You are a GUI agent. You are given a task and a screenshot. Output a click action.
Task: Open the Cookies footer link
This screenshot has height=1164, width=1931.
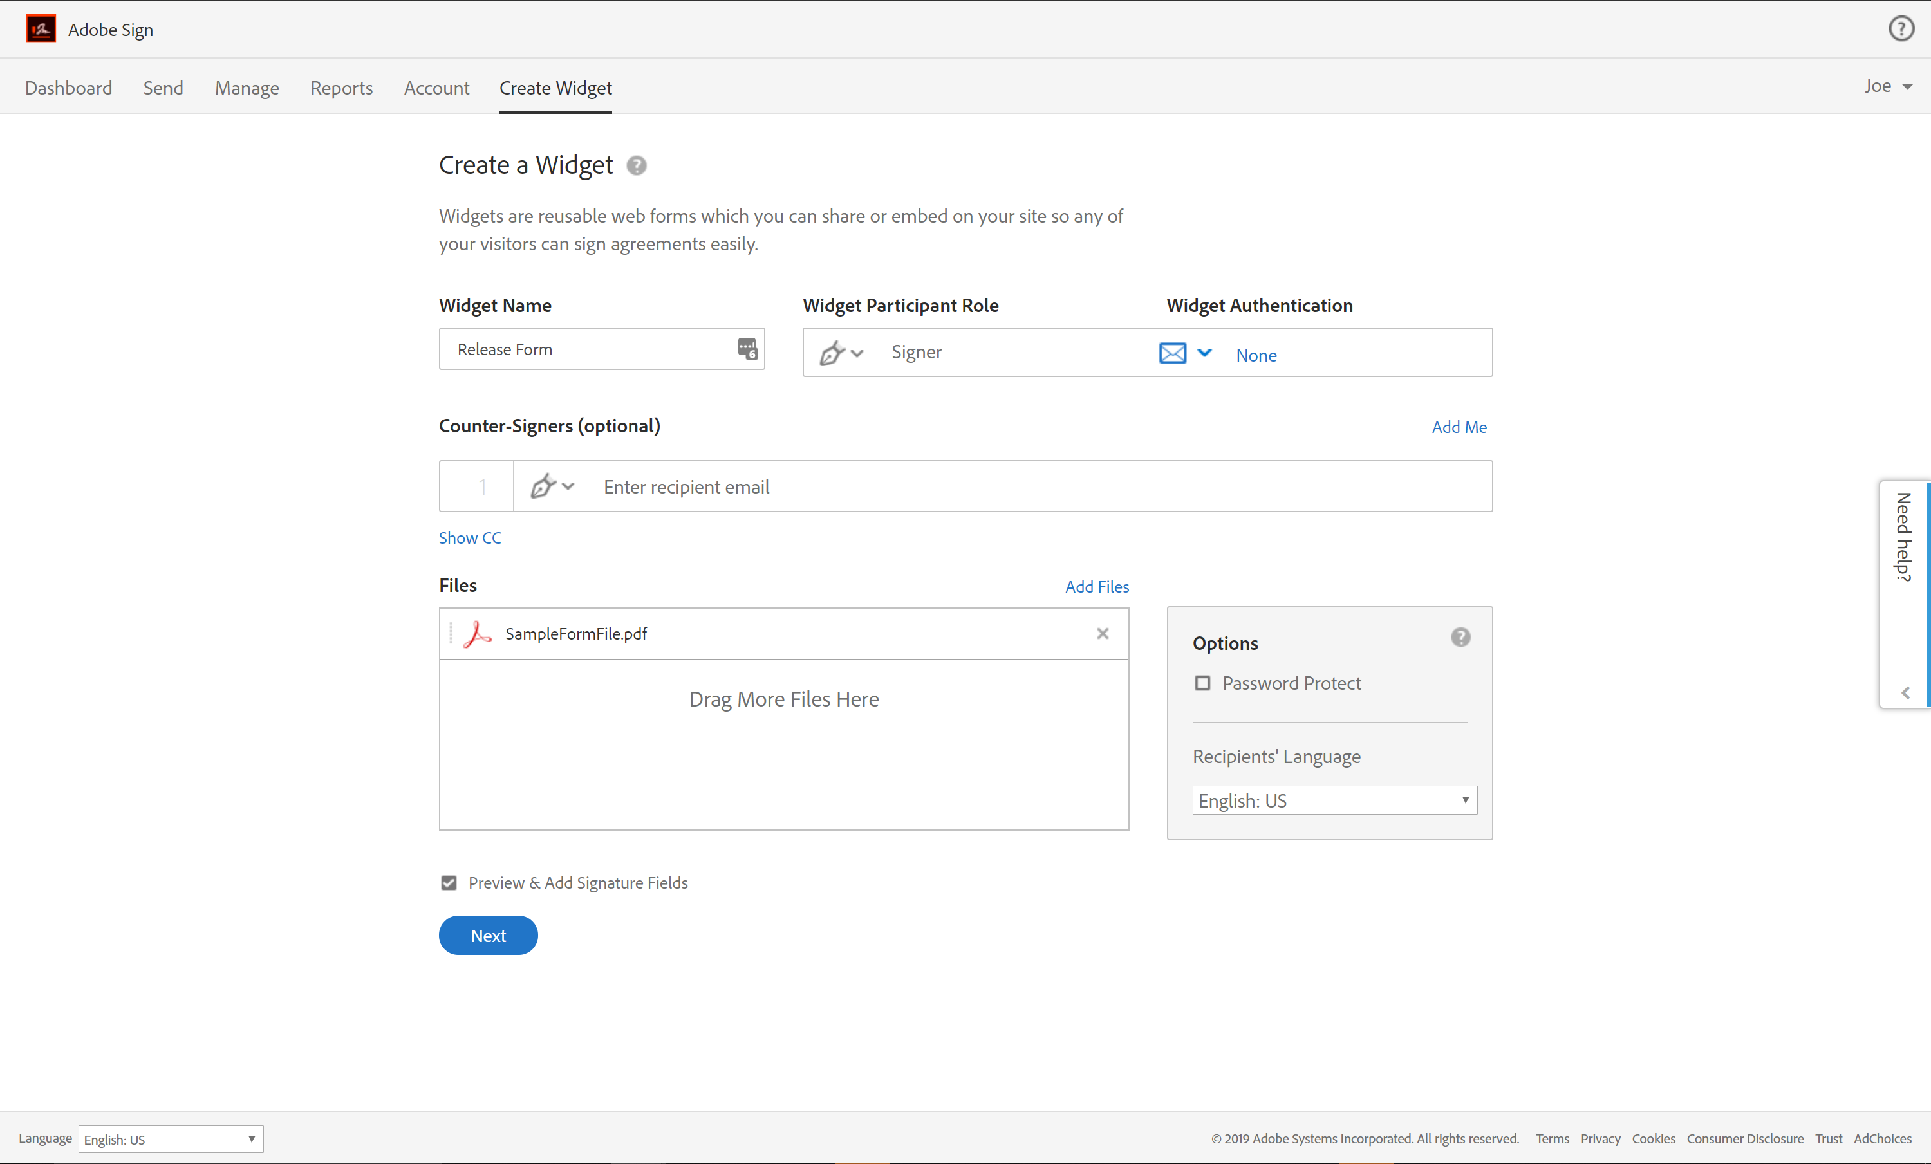point(1654,1139)
